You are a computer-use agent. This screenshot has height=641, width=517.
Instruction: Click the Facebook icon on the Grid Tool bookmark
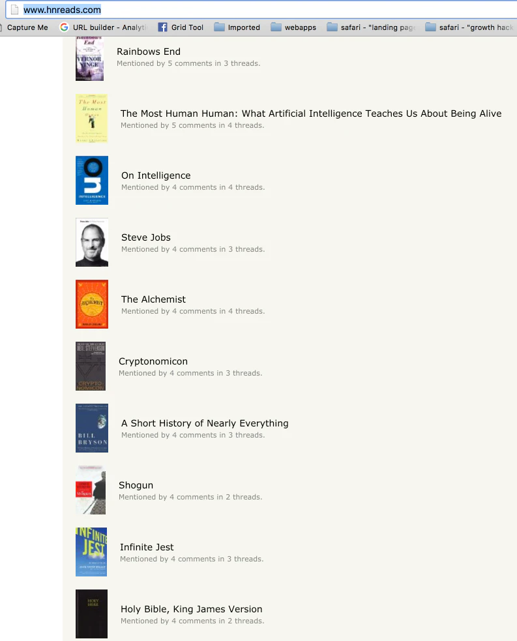(160, 27)
